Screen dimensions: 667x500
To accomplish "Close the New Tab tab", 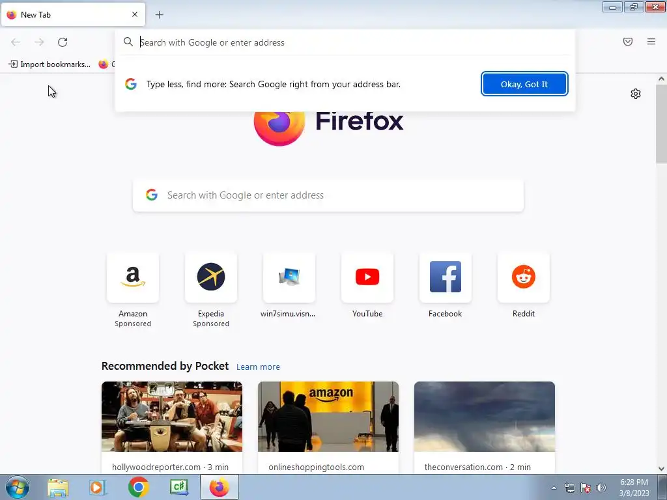I will coord(135,14).
